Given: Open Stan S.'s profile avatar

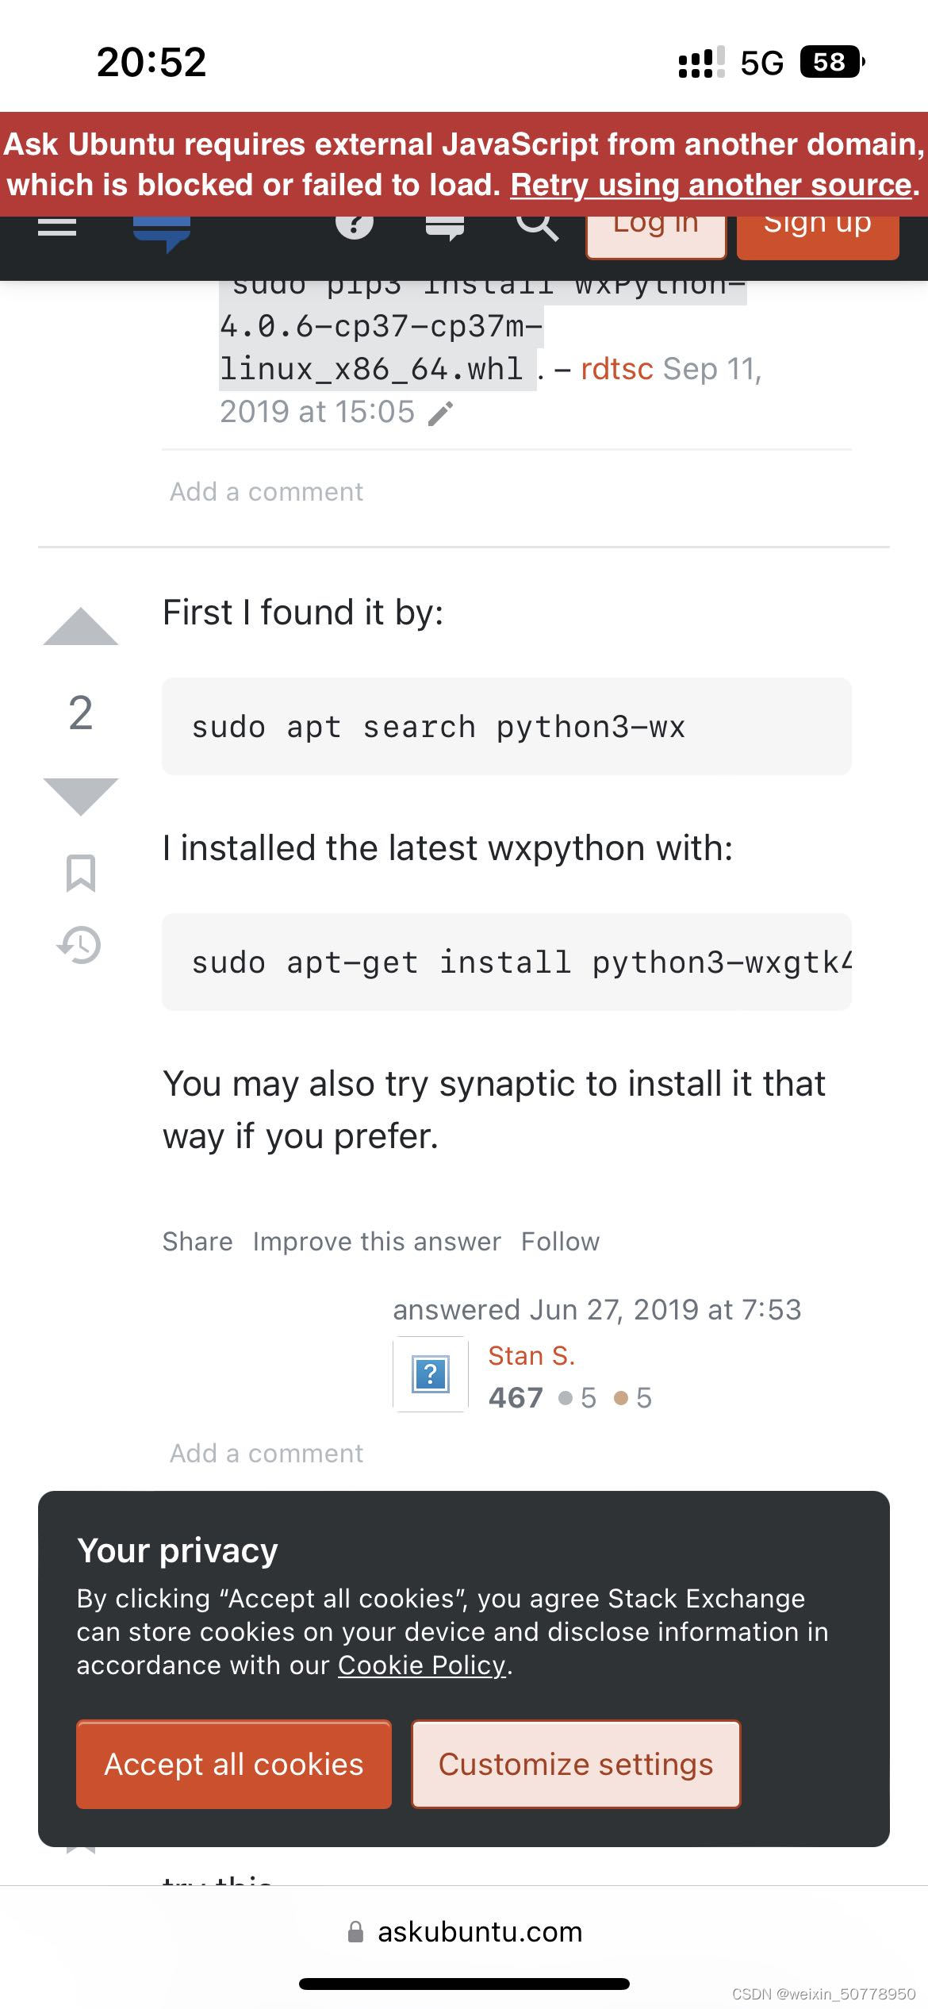Looking at the screenshot, I should (x=429, y=1375).
